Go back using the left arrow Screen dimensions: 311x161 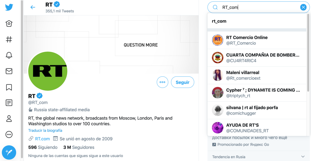click(x=33, y=7)
